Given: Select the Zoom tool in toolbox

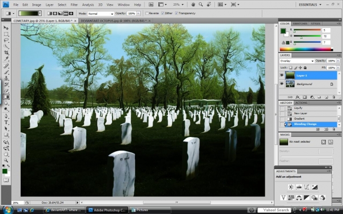Looking at the screenshot, I should (6, 160).
